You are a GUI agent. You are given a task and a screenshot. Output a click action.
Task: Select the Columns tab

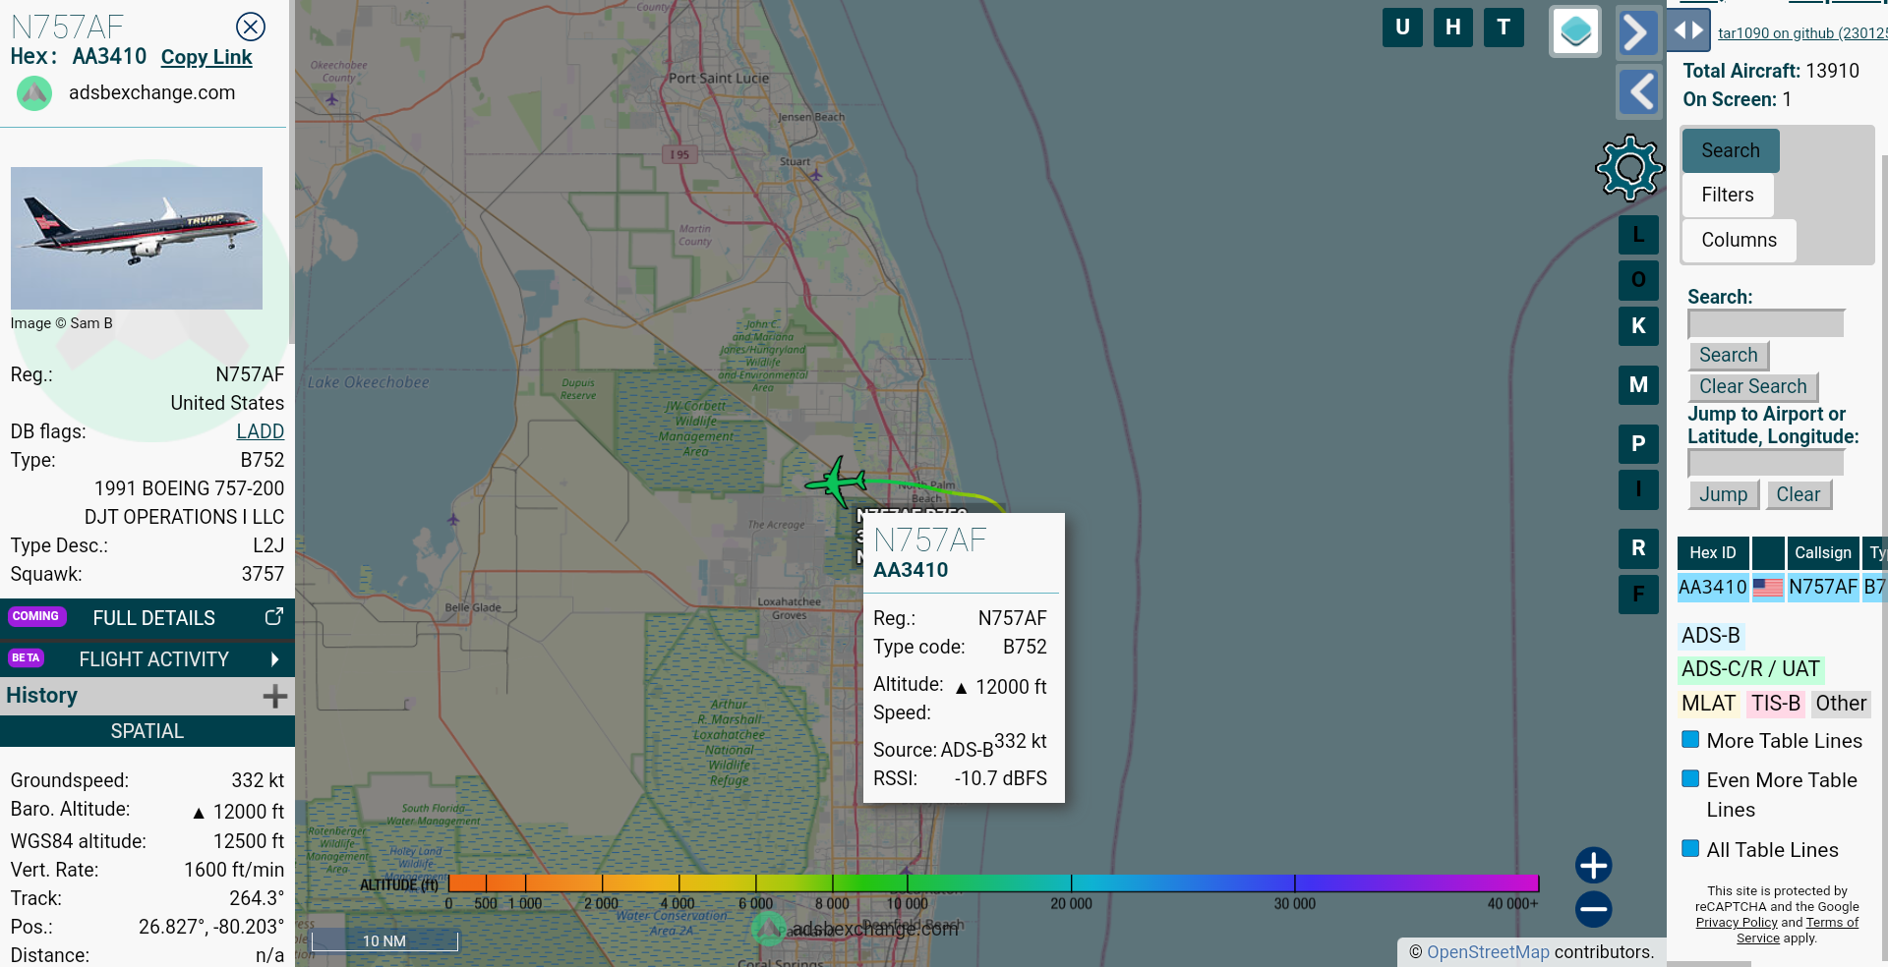tap(1739, 240)
